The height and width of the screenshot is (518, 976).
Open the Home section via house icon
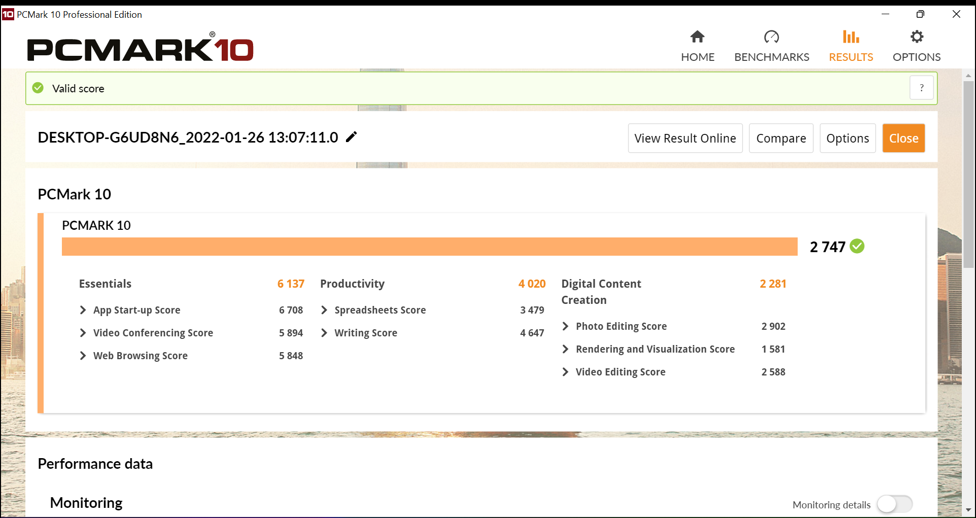(698, 37)
